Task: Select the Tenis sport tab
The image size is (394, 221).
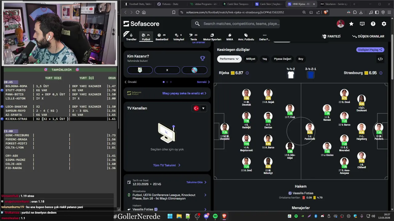Action: 194,37
